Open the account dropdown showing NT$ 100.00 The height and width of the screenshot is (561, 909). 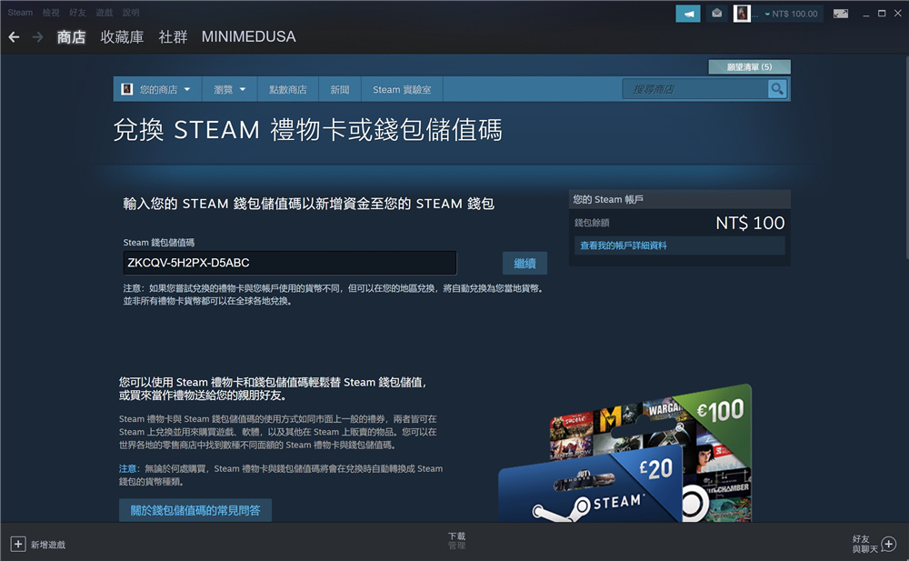click(791, 14)
